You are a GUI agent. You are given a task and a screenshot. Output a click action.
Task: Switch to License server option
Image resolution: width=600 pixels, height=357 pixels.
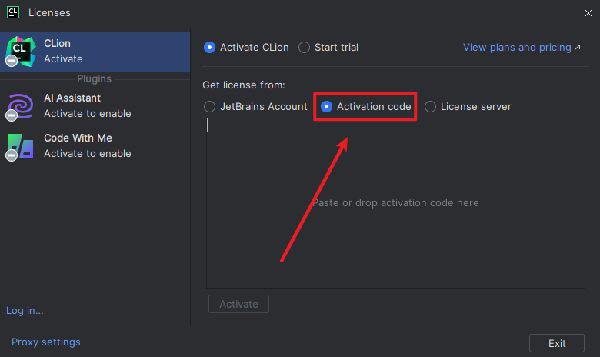(431, 107)
